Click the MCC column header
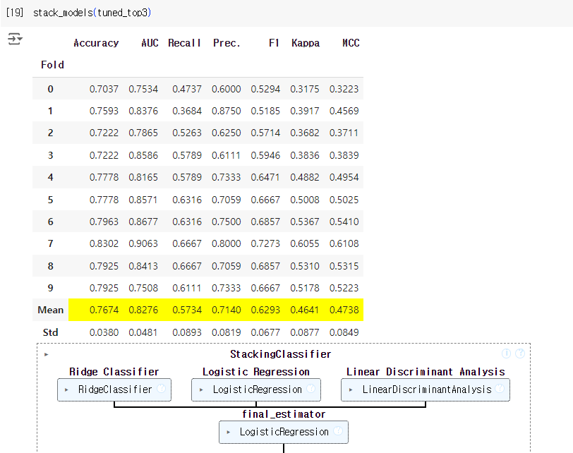 click(351, 43)
